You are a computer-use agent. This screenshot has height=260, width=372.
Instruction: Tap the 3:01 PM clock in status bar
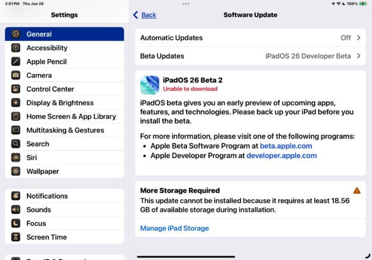click(x=12, y=4)
